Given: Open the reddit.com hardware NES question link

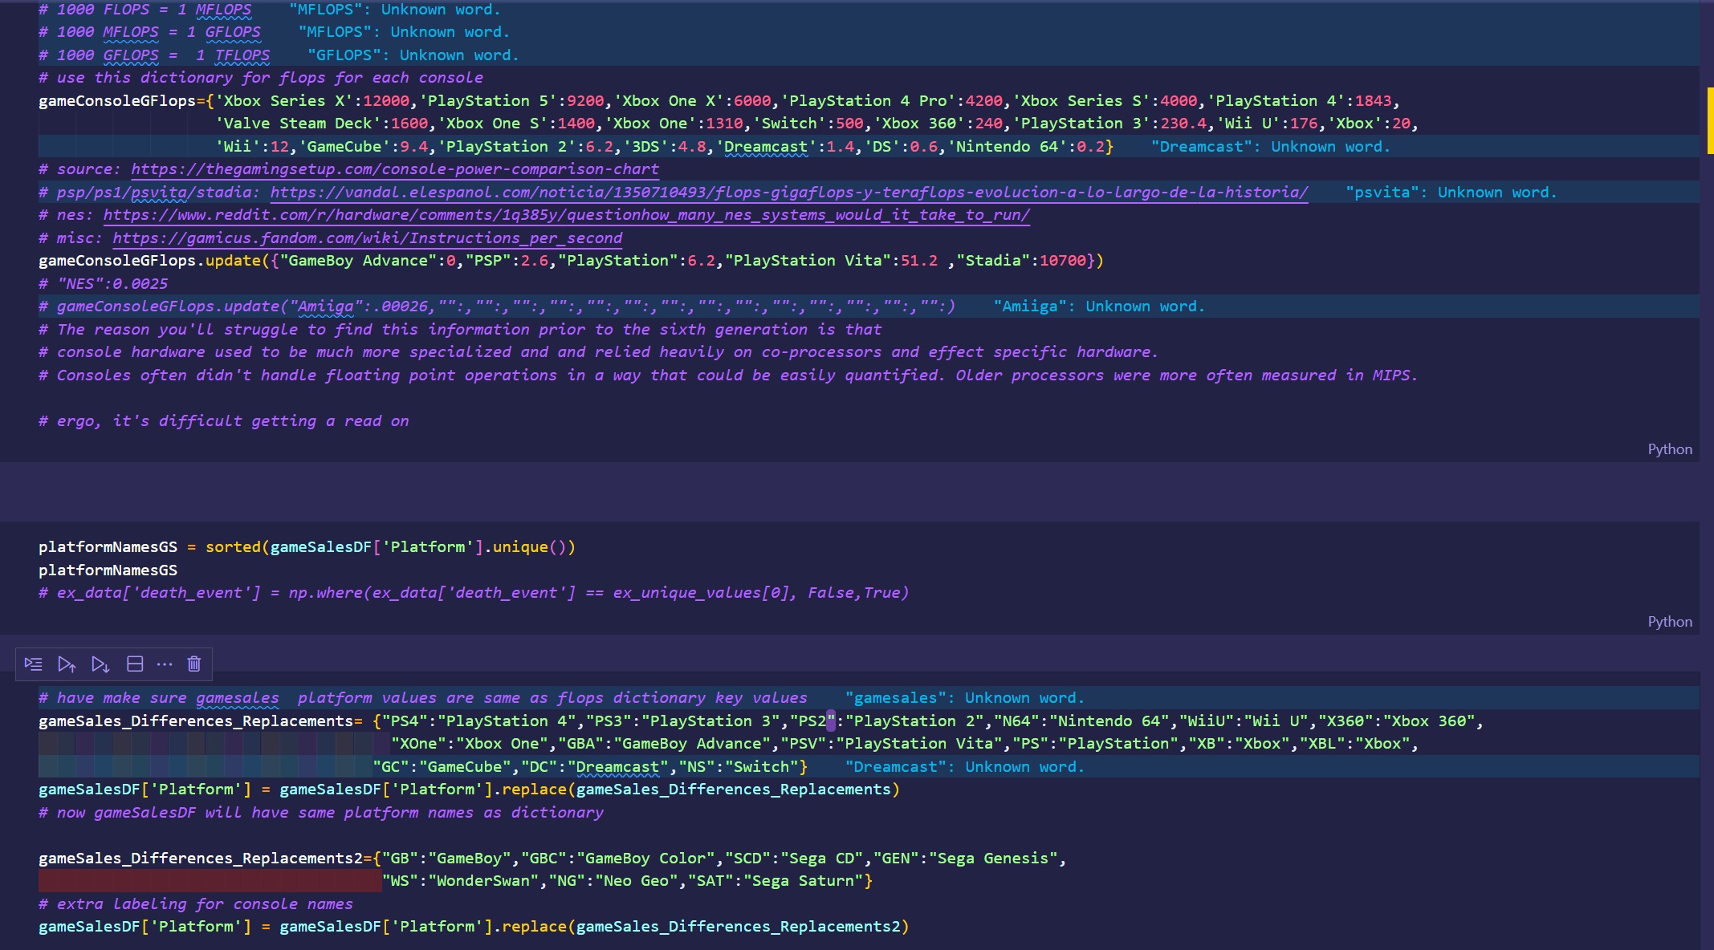Looking at the screenshot, I should point(567,215).
